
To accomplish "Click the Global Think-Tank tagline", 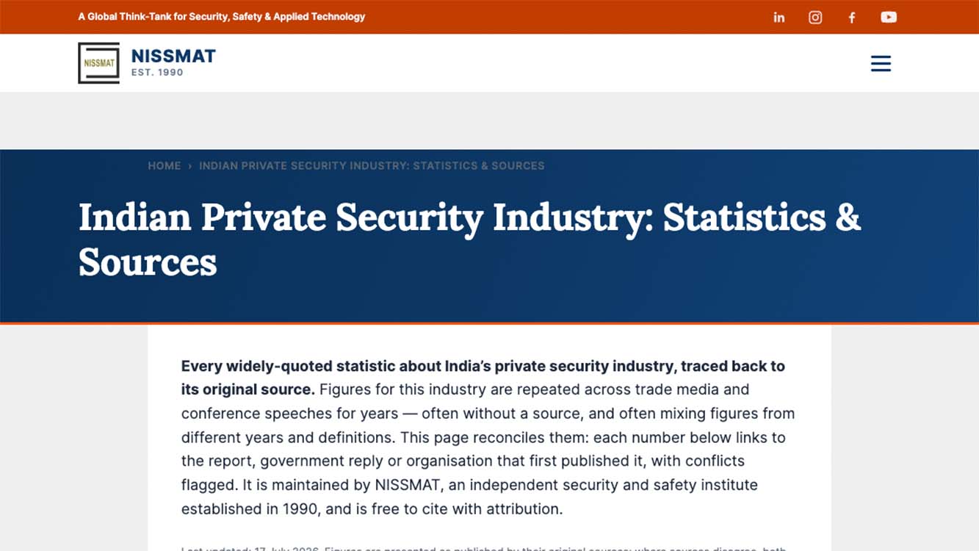I will pos(222,16).
